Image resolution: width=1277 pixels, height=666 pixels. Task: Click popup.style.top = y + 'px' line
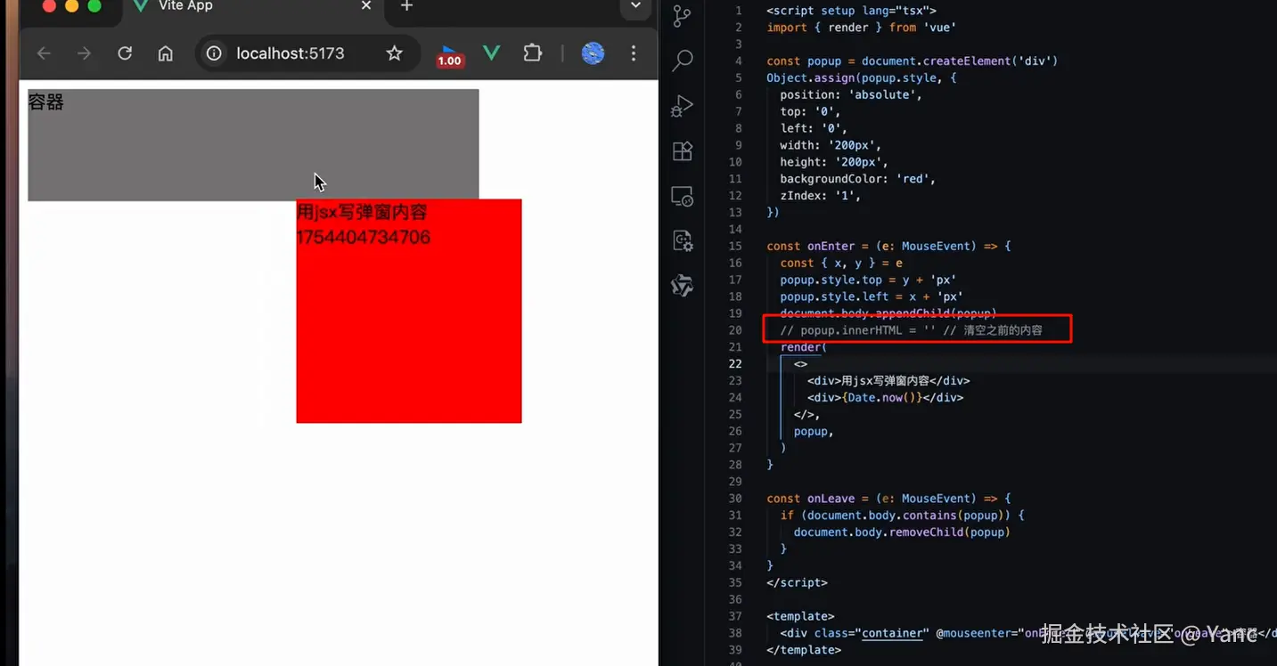tap(868, 280)
